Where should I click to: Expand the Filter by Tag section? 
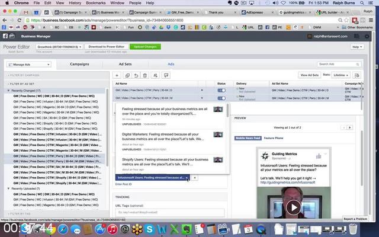click(x=19, y=214)
